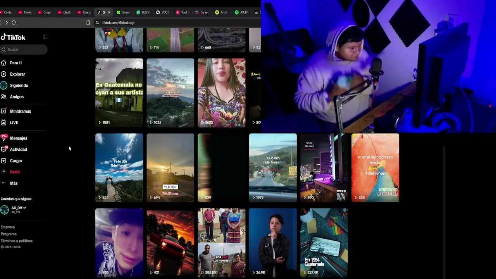Click the TikTok logo
Viewport: 496px width, 279px height.
[x=13, y=37]
